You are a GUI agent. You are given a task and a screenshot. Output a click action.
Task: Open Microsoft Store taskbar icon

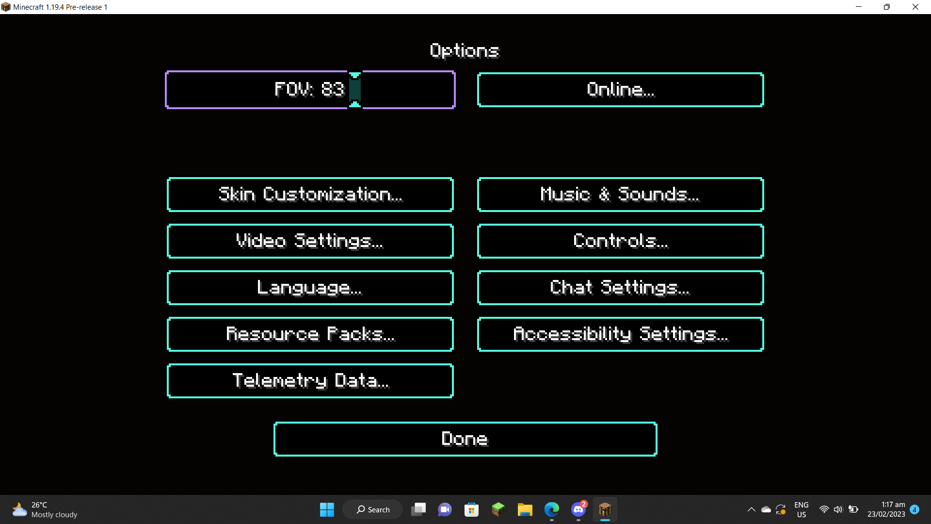tap(471, 509)
